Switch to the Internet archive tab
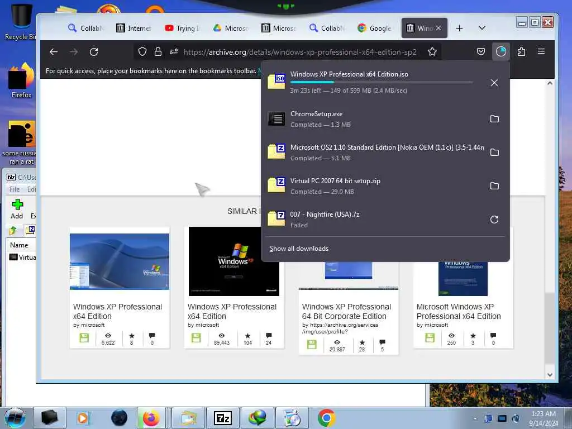Image resolution: width=572 pixels, height=429 pixels. tap(134, 28)
